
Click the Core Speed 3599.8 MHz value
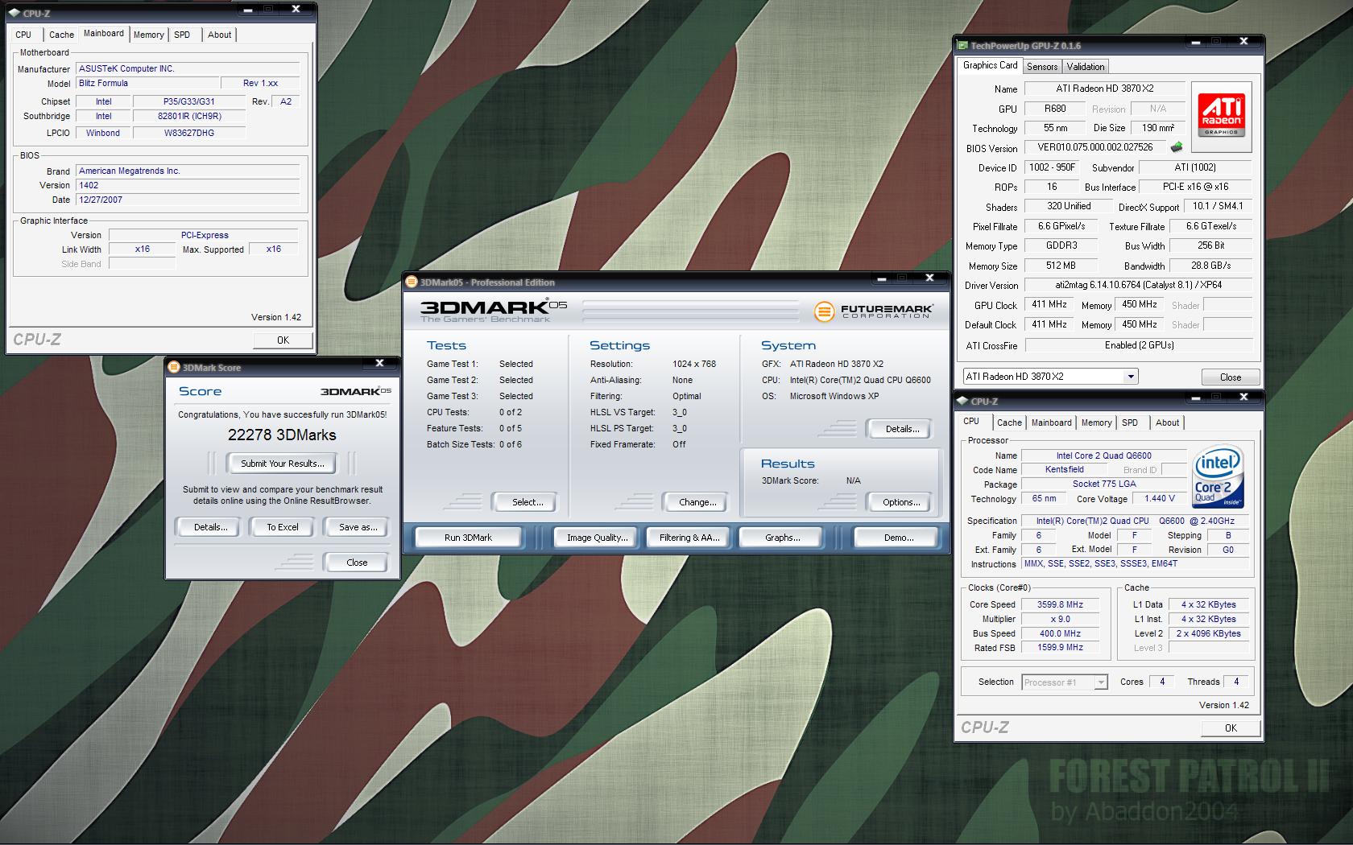click(1060, 605)
